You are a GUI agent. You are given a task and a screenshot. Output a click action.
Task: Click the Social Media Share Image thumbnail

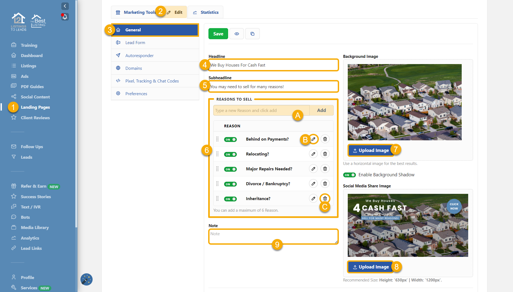pyautogui.click(x=408, y=225)
